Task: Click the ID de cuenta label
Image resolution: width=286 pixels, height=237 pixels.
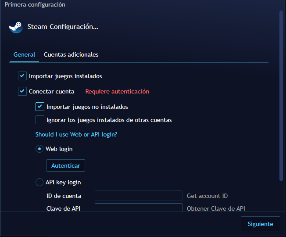Action: point(64,196)
